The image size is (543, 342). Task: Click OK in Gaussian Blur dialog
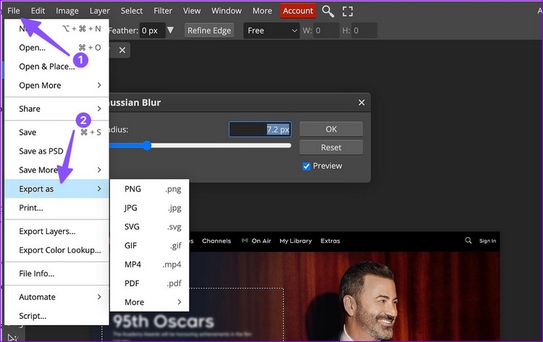coord(331,129)
